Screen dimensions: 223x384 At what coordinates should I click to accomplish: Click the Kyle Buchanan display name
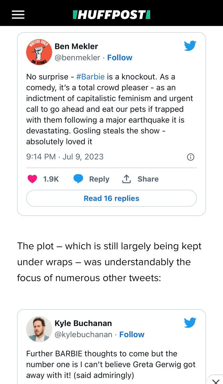click(83, 323)
